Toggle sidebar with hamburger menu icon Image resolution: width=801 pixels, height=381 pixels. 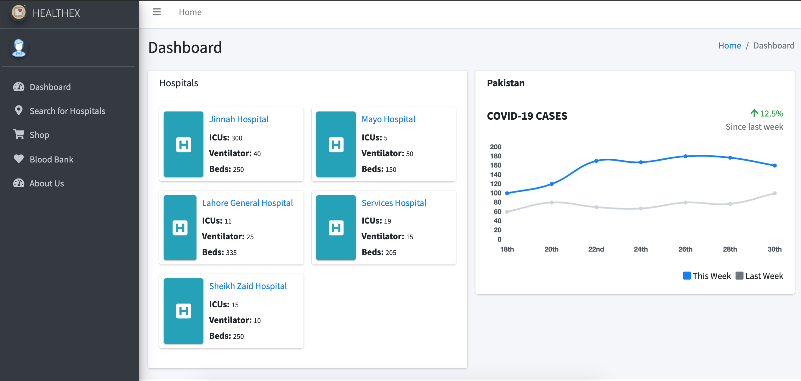[156, 12]
